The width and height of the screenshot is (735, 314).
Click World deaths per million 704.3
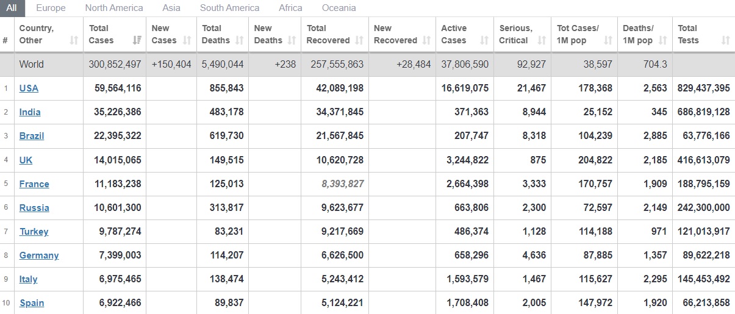tap(655, 64)
